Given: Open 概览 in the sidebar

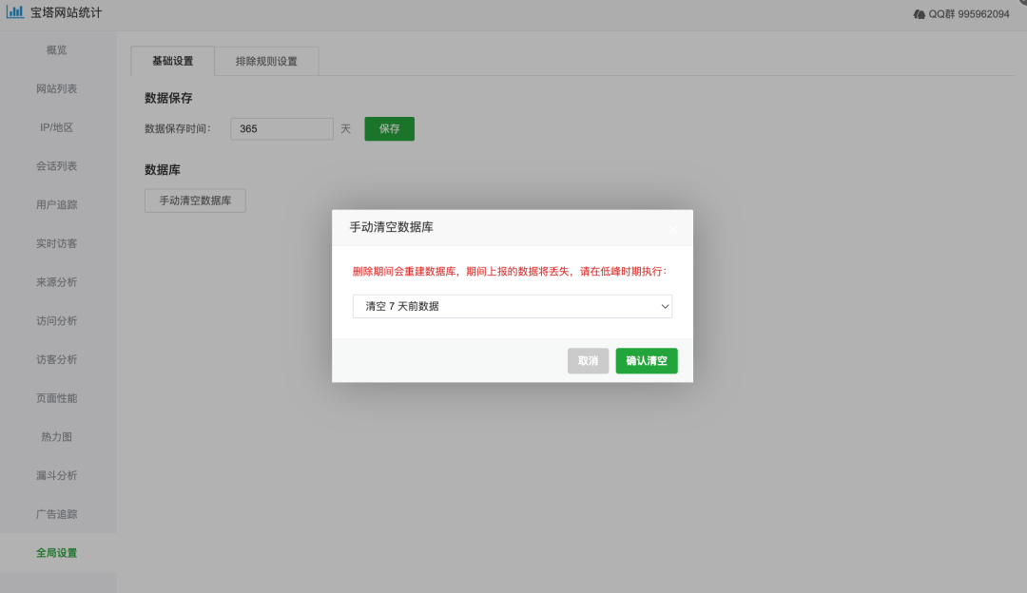Looking at the screenshot, I should pos(57,49).
